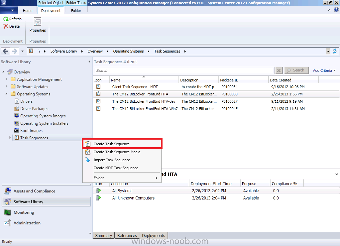Image resolution: width=340 pixels, height=246 pixels.
Task: Sort by the Package ID column header
Action: coord(244,80)
